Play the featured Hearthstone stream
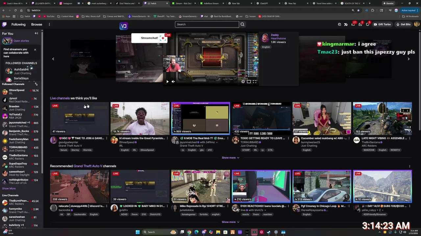421x236 pixels. point(167,82)
